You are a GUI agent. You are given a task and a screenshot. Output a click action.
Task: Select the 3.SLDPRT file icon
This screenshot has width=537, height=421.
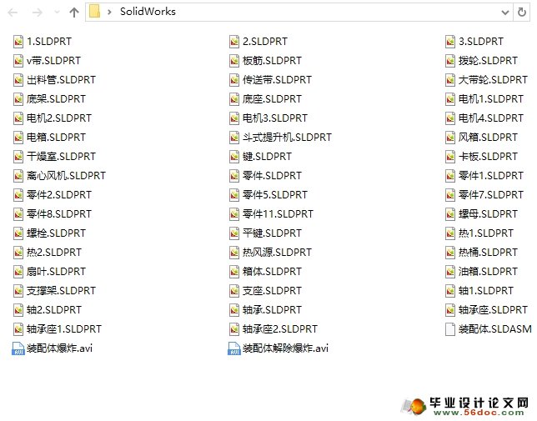(450, 42)
